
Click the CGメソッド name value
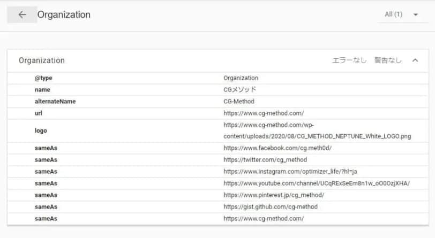pos(239,90)
